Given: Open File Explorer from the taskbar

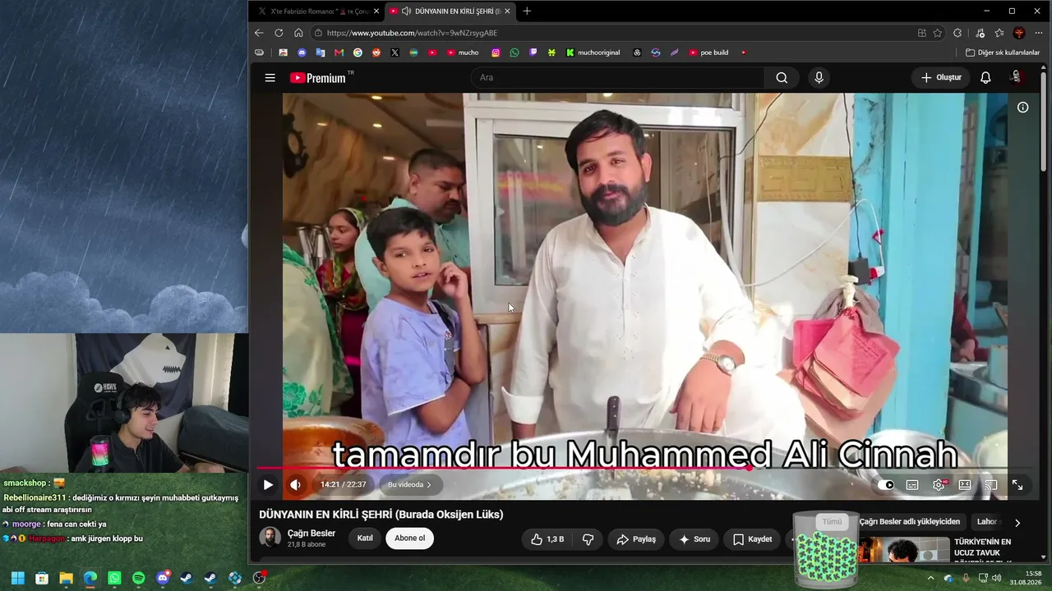Looking at the screenshot, I should point(66,578).
